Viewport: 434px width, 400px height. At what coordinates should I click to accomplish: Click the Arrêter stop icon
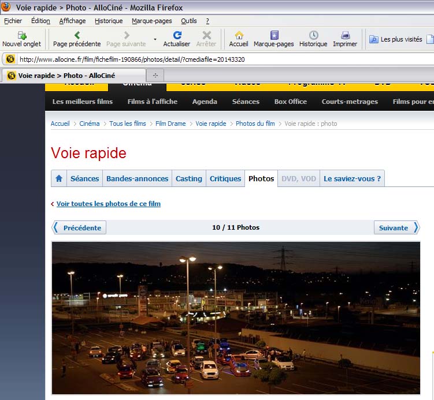tap(206, 35)
